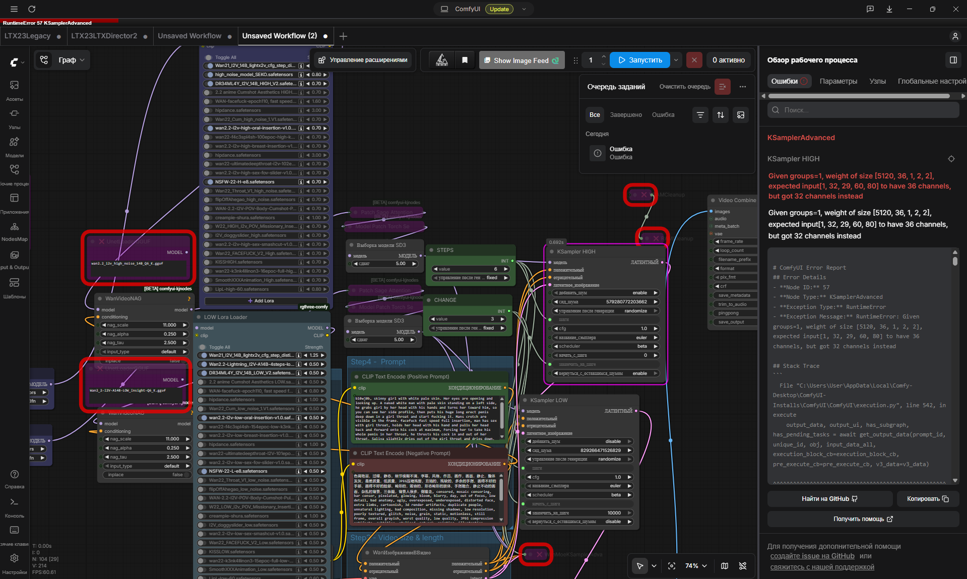967x579 pixels.
Task: Adjust the value field in CHANGE node
Action: [x=468, y=319]
